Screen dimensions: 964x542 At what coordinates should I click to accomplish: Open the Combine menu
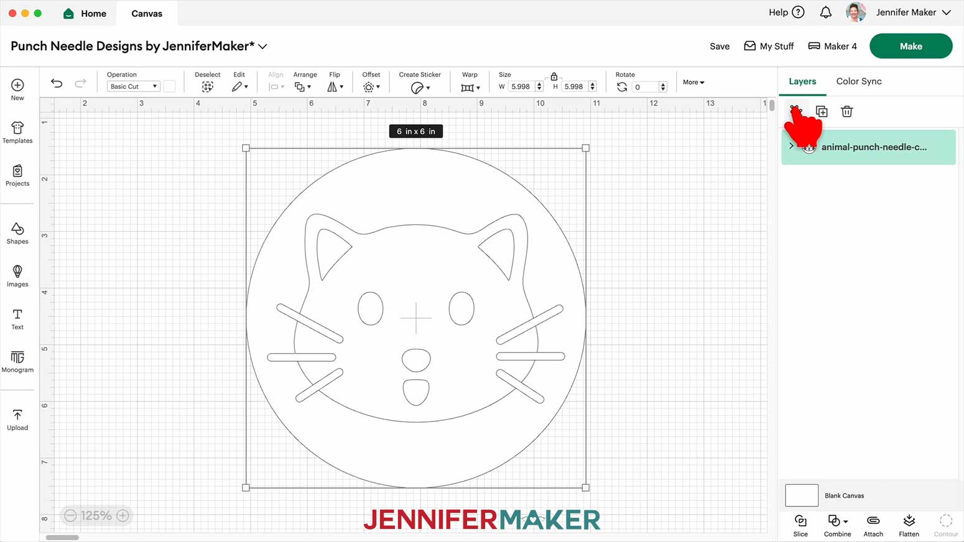click(x=838, y=525)
